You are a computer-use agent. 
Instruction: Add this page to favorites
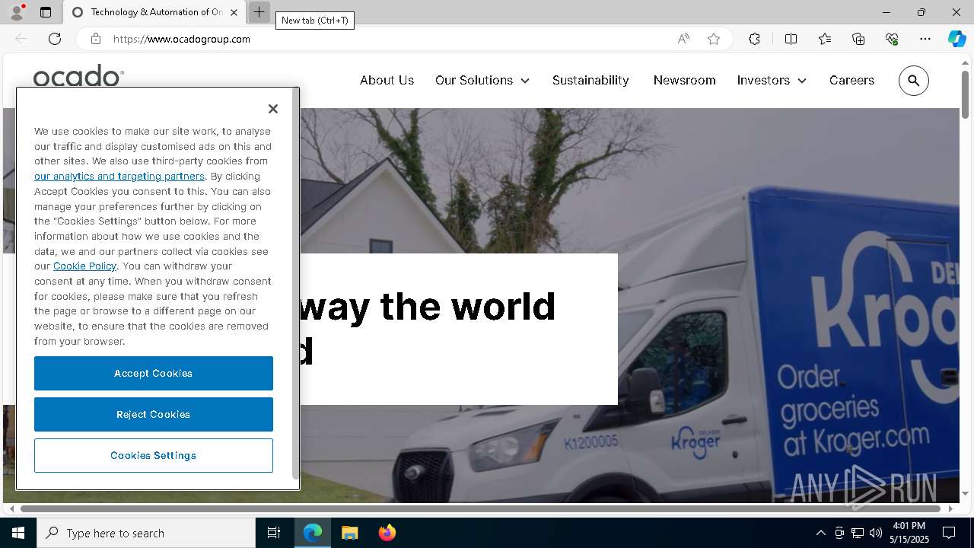pos(714,39)
